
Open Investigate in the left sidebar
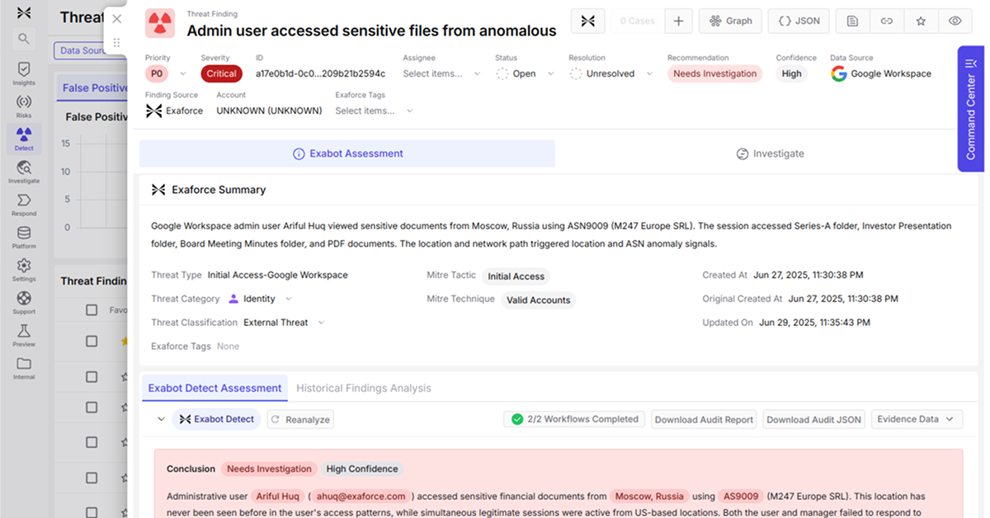[24, 171]
